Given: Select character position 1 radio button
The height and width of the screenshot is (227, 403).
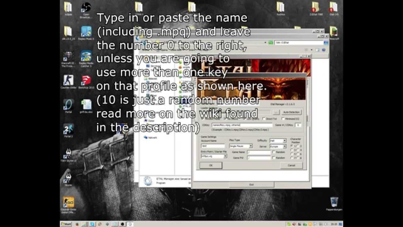Looking at the screenshot, I should (x=292, y=146).
